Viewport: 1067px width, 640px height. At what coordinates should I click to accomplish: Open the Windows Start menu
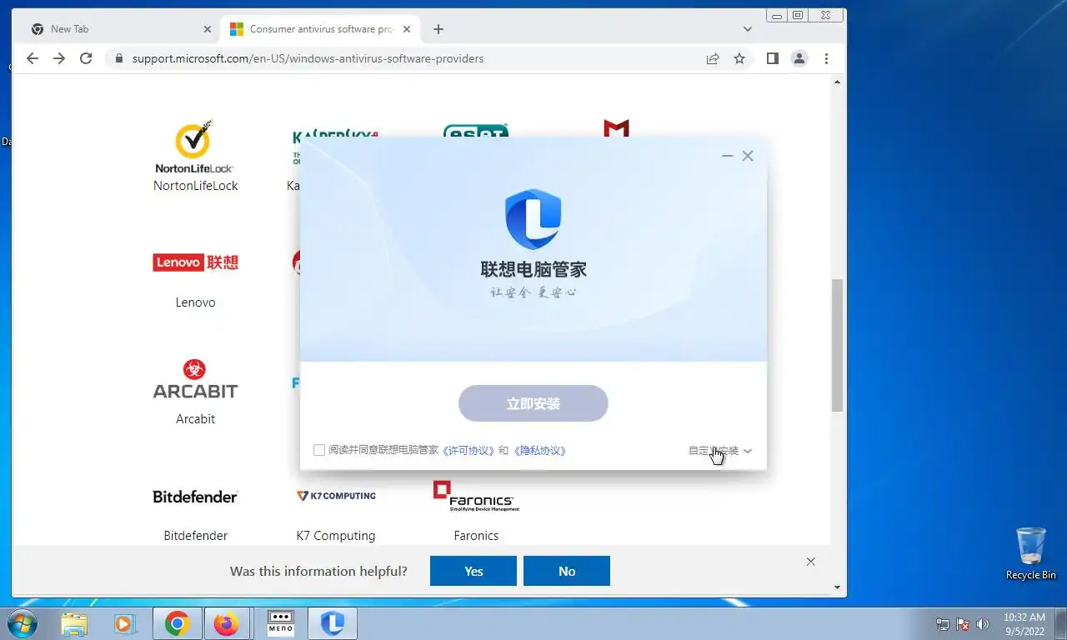tap(22, 623)
